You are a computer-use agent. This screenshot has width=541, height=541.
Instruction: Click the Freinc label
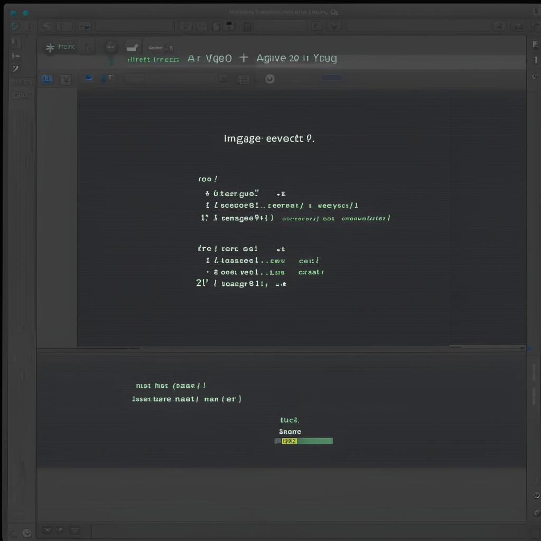coord(66,46)
